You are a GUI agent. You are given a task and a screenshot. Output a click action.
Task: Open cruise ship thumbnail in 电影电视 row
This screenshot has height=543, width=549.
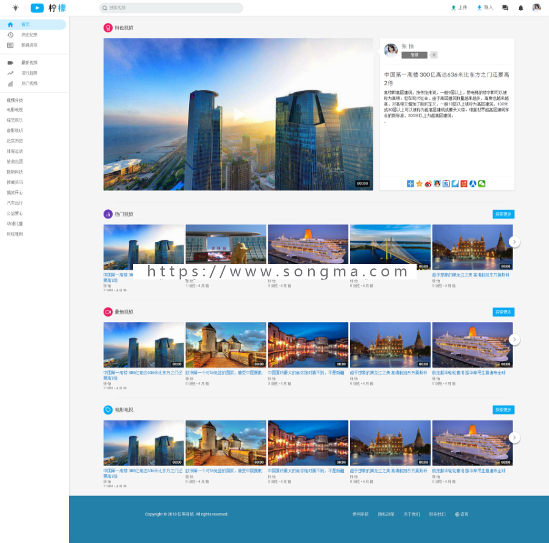point(472,443)
